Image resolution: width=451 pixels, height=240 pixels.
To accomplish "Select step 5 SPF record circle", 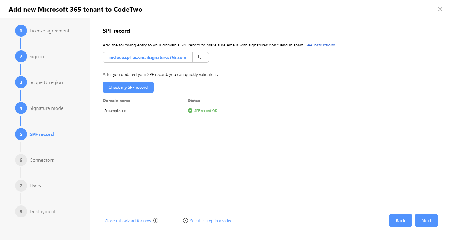I will click(21, 134).
